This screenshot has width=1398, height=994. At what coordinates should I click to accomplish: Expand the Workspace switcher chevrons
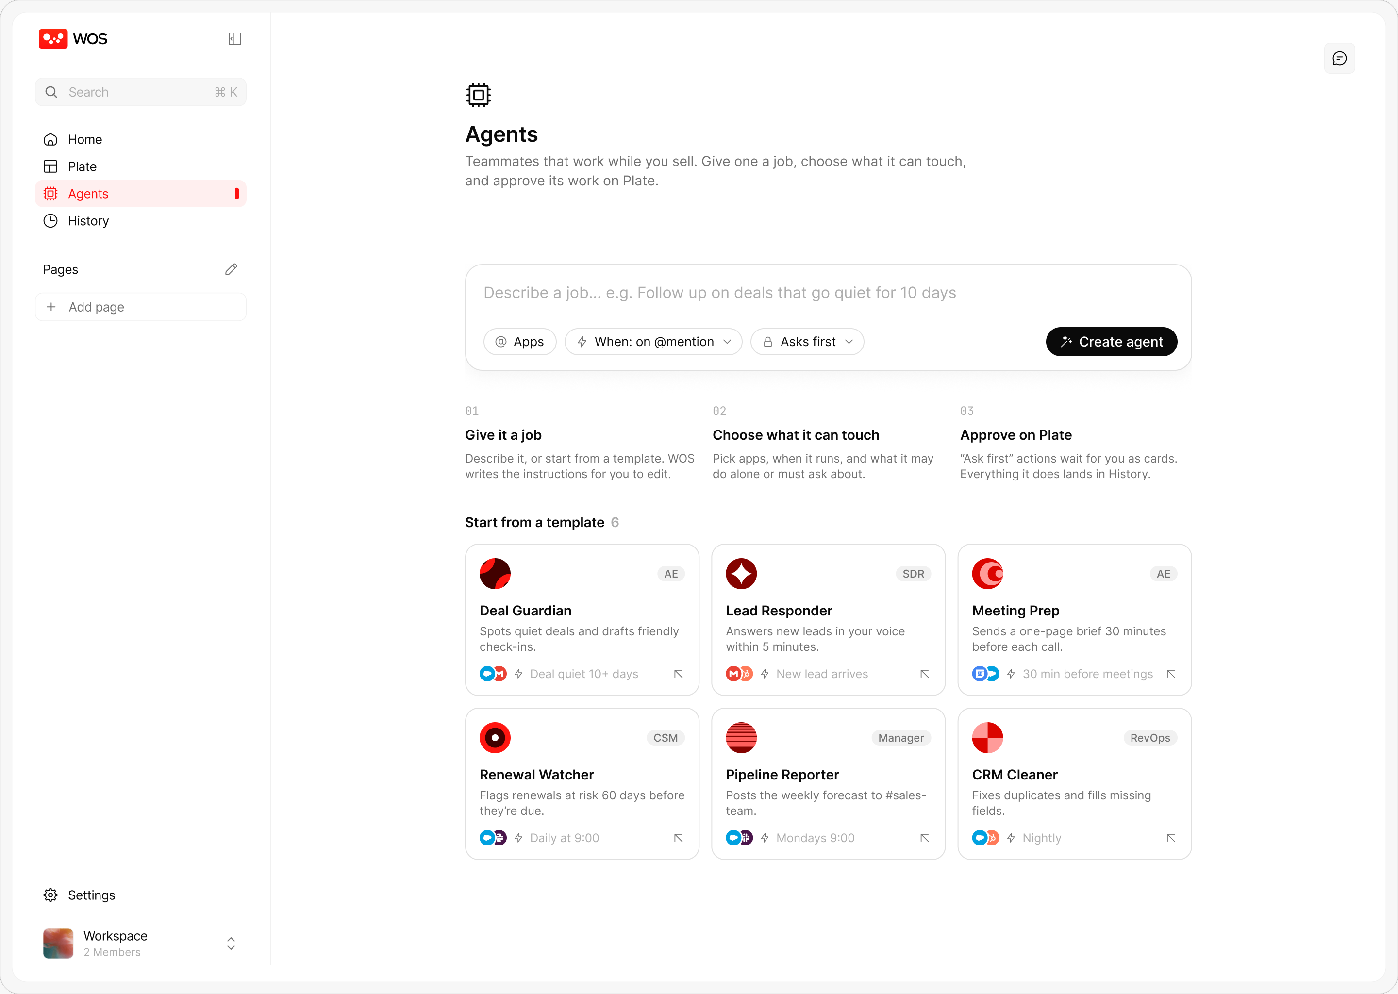point(231,943)
